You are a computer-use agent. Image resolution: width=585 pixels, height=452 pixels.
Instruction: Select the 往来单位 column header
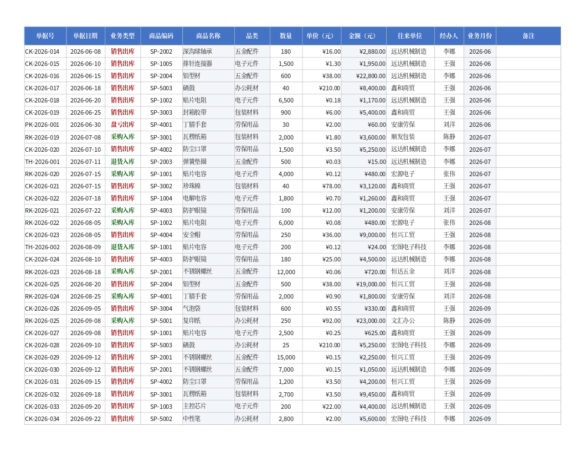pos(410,36)
